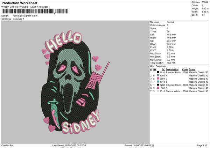Click the gray-green swatch in stop row 4005
The height and width of the screenshot is (148, 210).
(158, 75)
